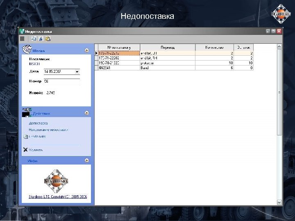Click the documents icon beside Шапка header
The width and height of the screenshot is (295, 221).
click(x=27, y=49)
